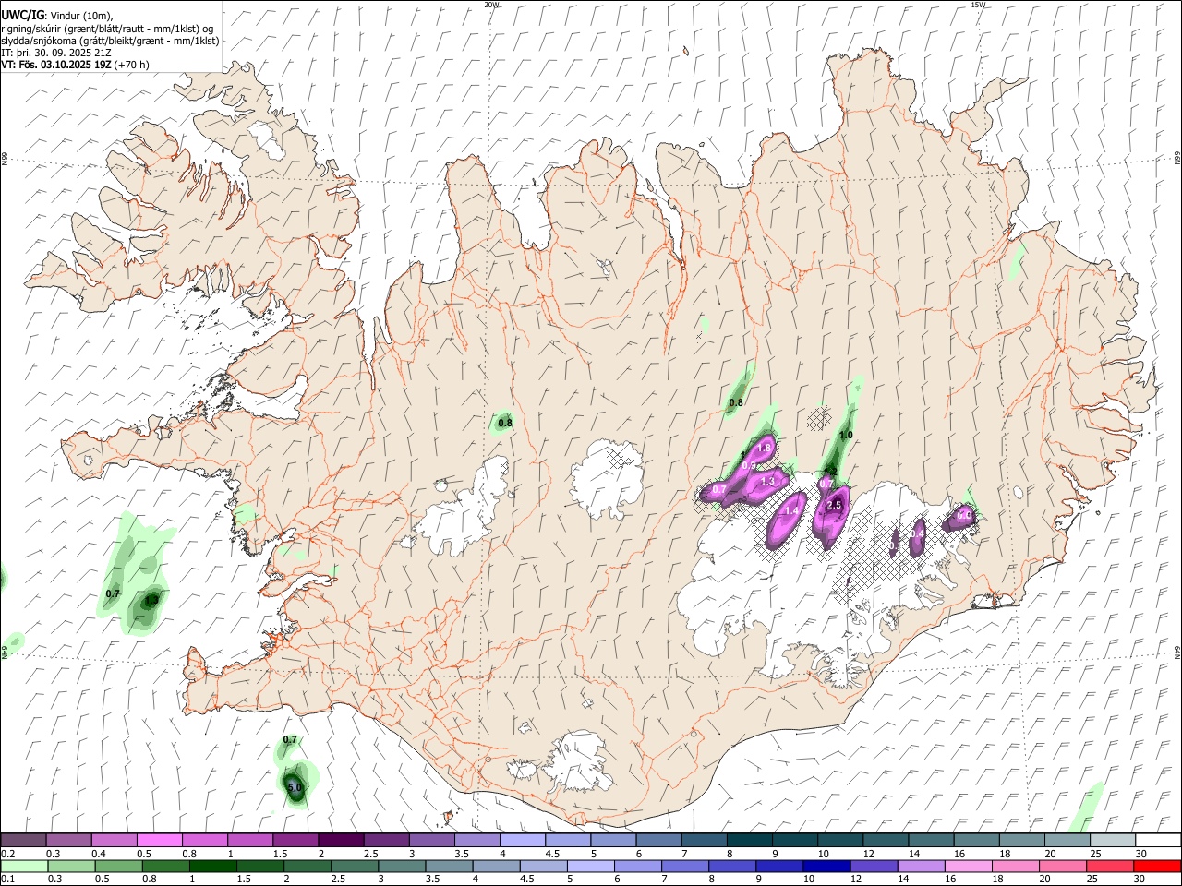Image resolution: width=1182 pixels, height=886 pixels.
Task: Pick the pale green rain swatch between 0.1 and 0.3
Action: 23,866
